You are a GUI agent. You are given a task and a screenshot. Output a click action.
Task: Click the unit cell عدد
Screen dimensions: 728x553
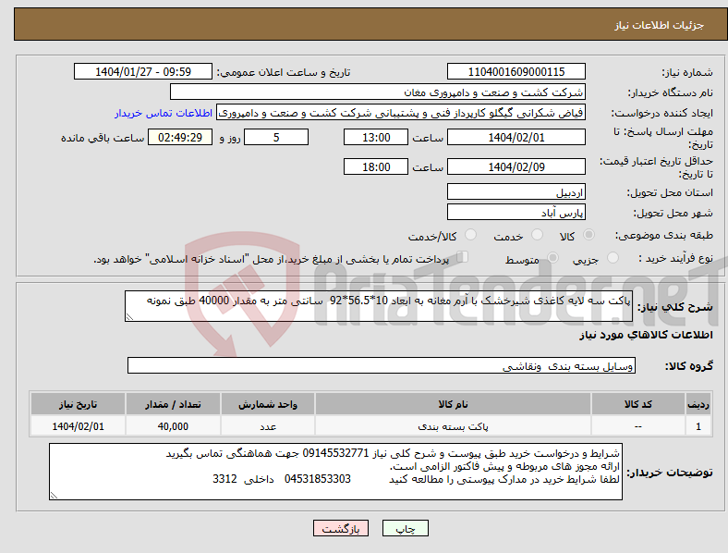pos(268,426)
